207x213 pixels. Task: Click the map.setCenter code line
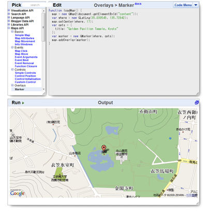pyautogui.click(x=72, y=22)
